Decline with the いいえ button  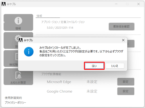click(x=115, y=66)
